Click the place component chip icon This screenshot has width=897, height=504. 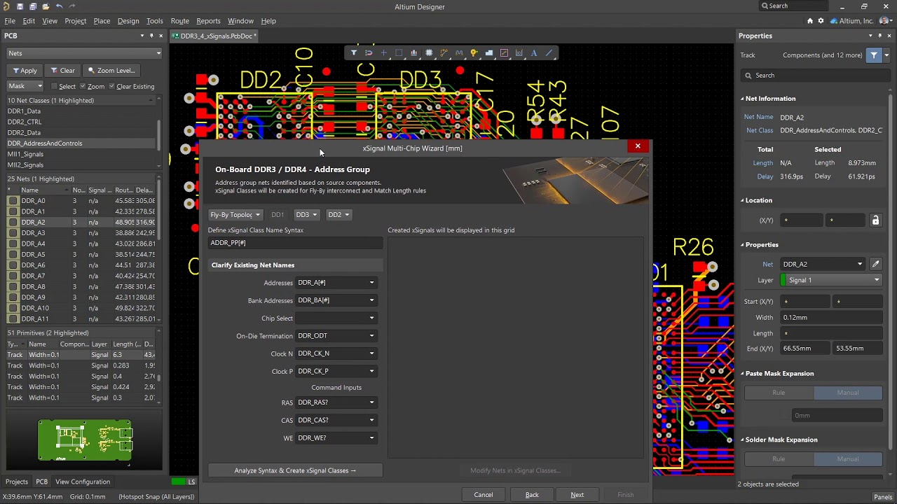(x=429, y=52)
